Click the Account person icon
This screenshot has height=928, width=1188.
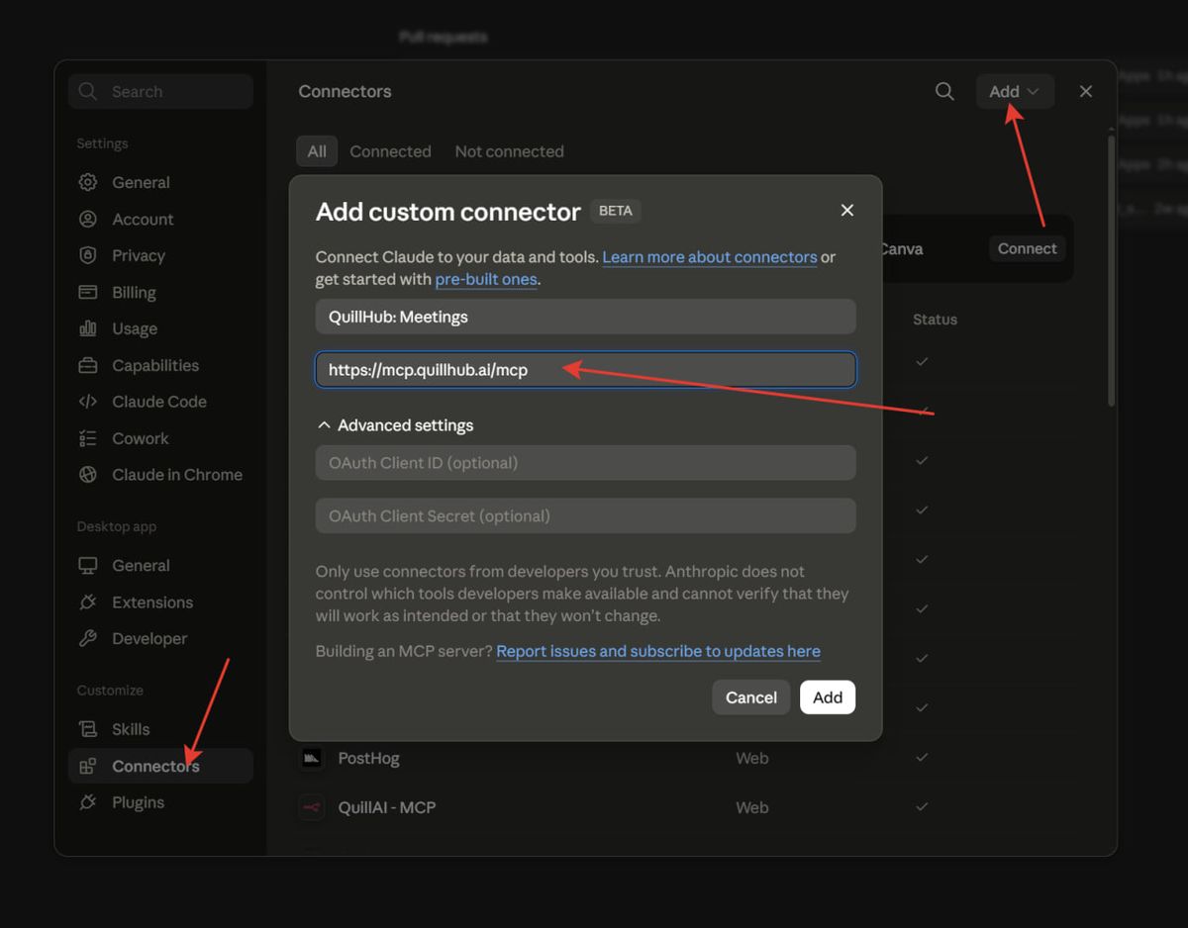88,219
